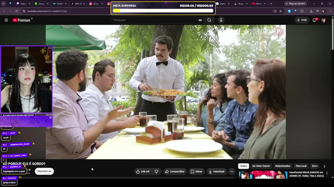Viewport: 334px width, 187px height.
Task: Click the Salvar button
Action: tap(196, 171)
